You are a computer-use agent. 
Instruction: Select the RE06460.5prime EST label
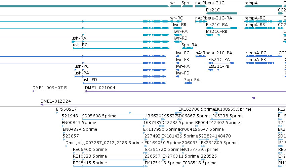(90, 150)
